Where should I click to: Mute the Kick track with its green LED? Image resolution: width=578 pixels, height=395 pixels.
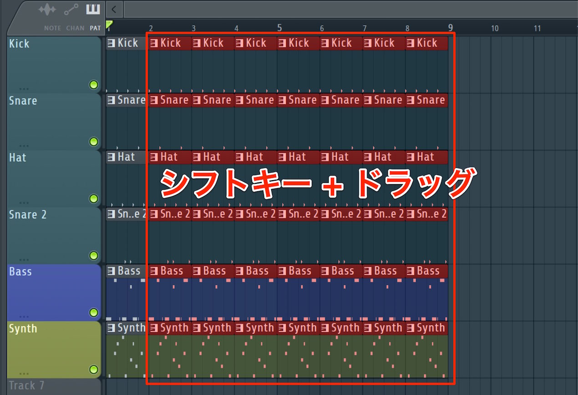coord(94,85)
